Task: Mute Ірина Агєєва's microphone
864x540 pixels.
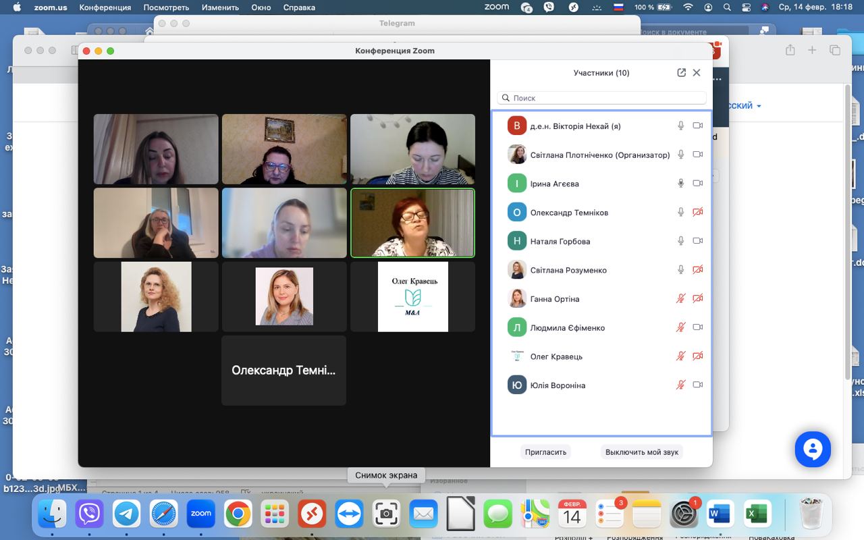Action: (x=681, y=184)
